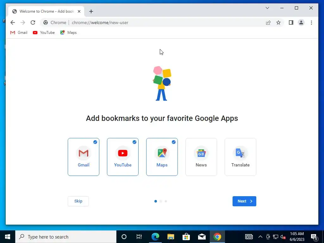Click the Chrome site info icon in address bar
324x243 pixels.
point(46,22)
